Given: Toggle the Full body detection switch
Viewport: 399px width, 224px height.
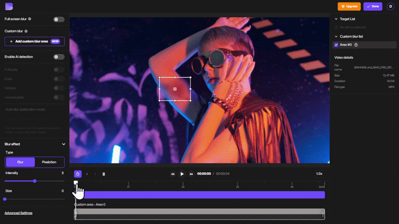Looking at the screenshot, I should pyautogui.click(x=59, y=70).
